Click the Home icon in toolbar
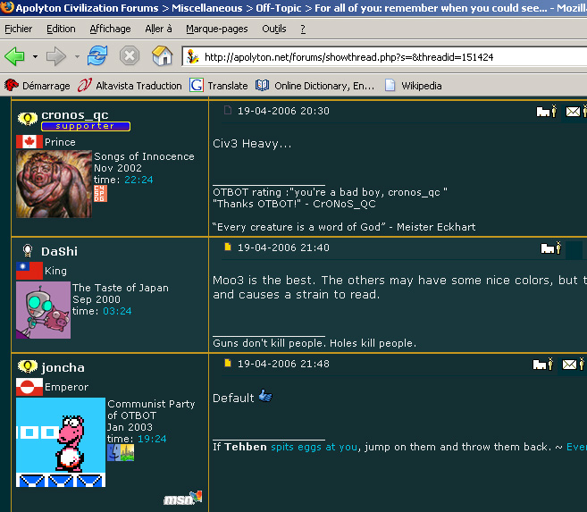This screenshot has width=587, height=512. [x=162, y=56]
